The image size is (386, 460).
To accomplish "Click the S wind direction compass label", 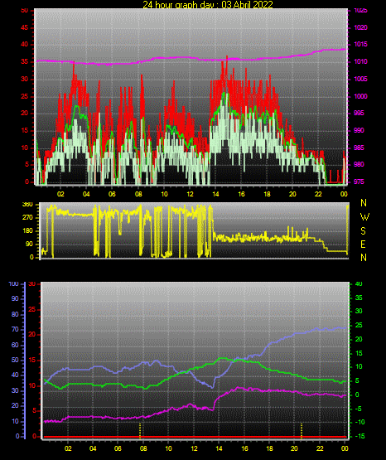I will (363, 231).
